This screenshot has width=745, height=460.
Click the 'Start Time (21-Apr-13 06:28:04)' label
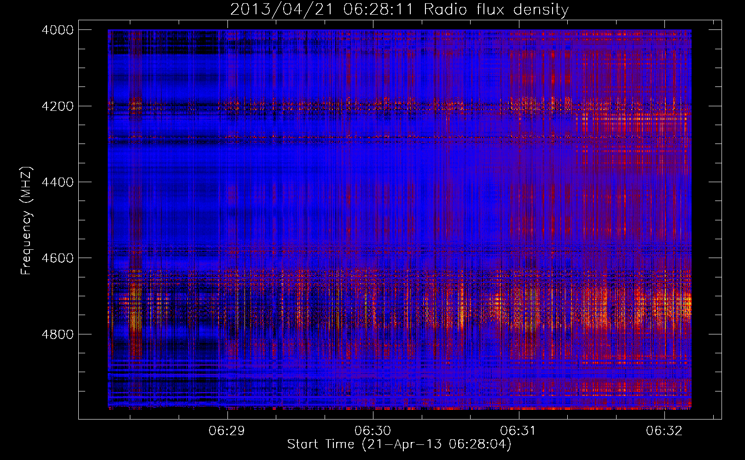pos(399,444)
